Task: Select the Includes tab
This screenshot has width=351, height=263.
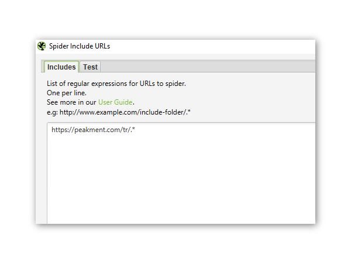Action: [x=61, y=67]
